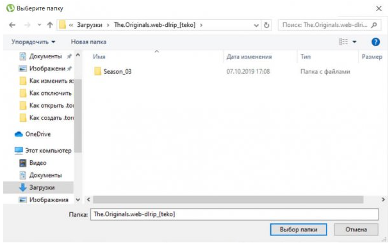Image resolution: width=392 pixels, height=243 pixels.
Task: Open the Как изменить folder in sidebar
Action: click(47, 81)
